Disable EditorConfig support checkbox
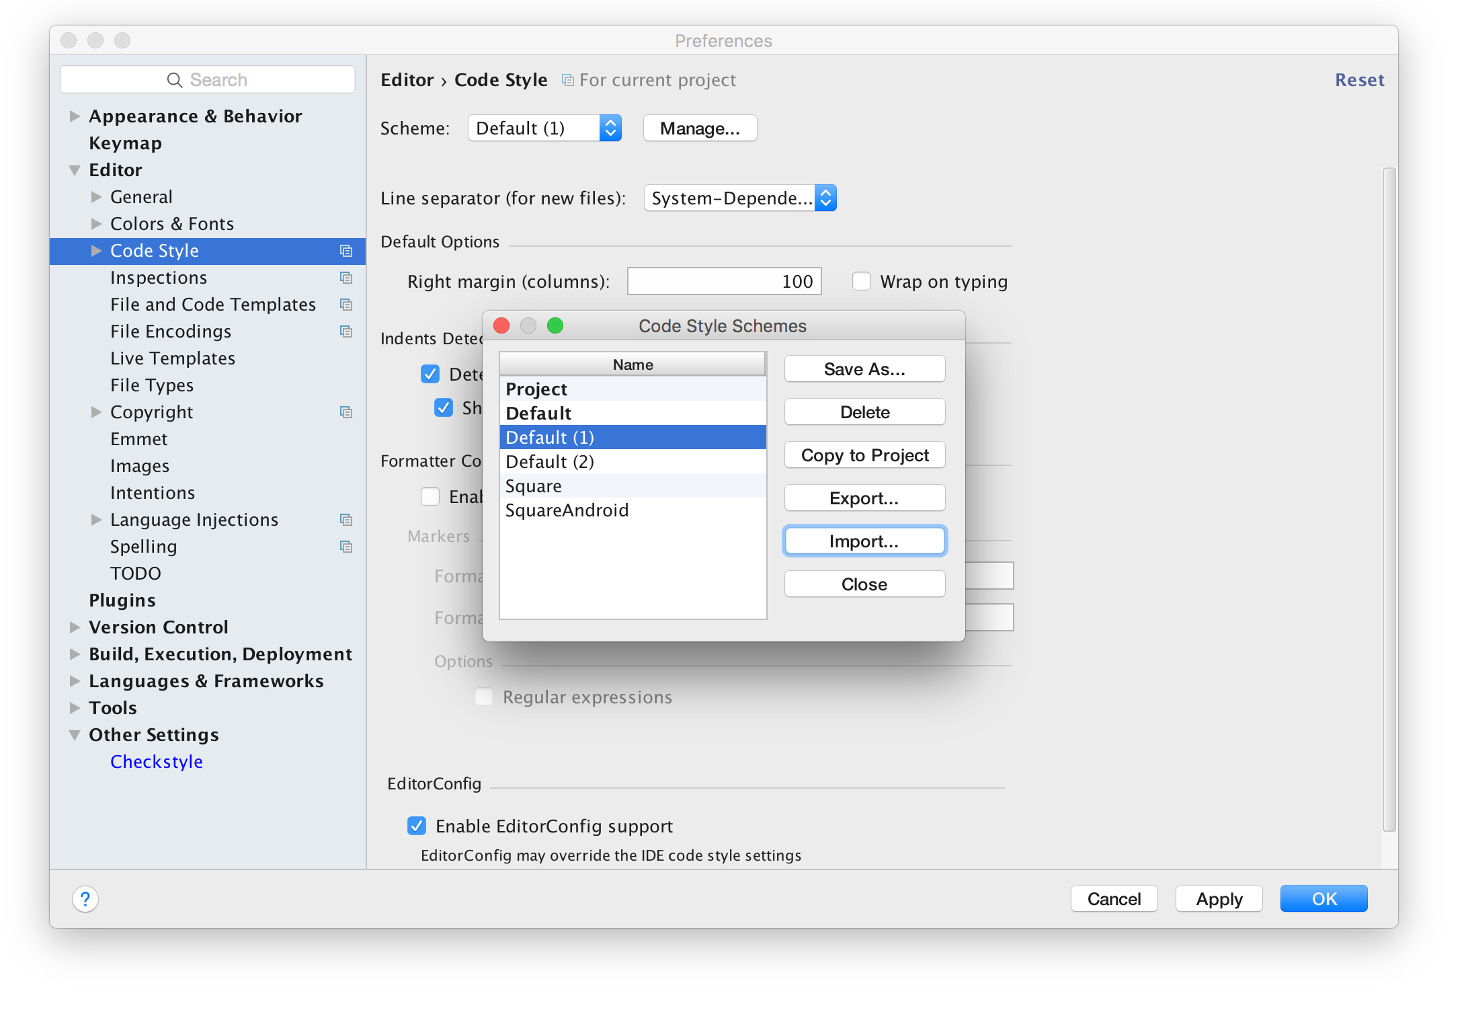Image resolution: width=1468 pixels, height=1014 pixels. [x=417, y=826]
